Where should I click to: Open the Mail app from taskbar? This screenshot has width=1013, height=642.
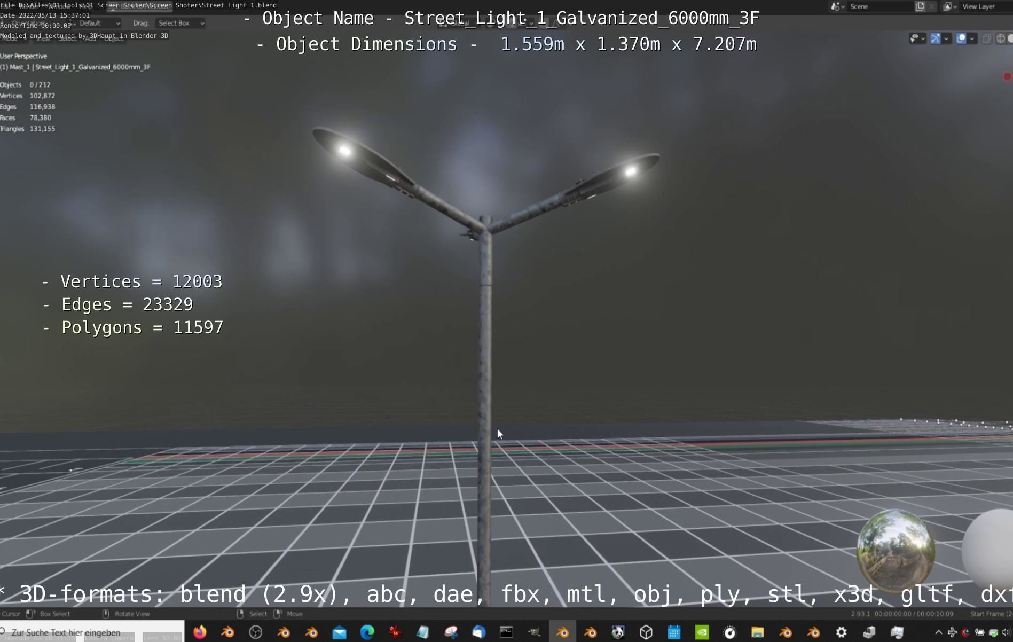339,632
